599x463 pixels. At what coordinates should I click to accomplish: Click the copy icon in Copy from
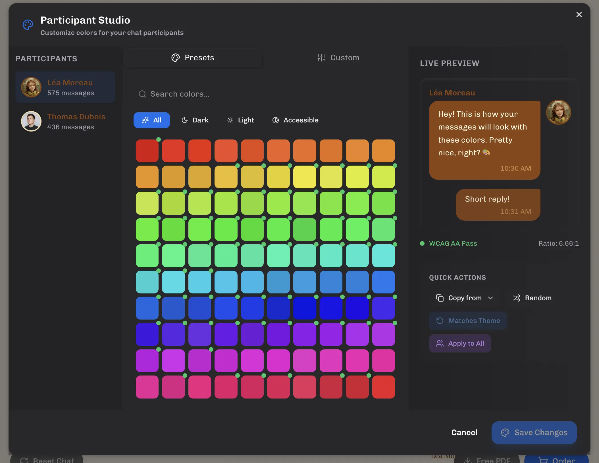click(440, 298)
